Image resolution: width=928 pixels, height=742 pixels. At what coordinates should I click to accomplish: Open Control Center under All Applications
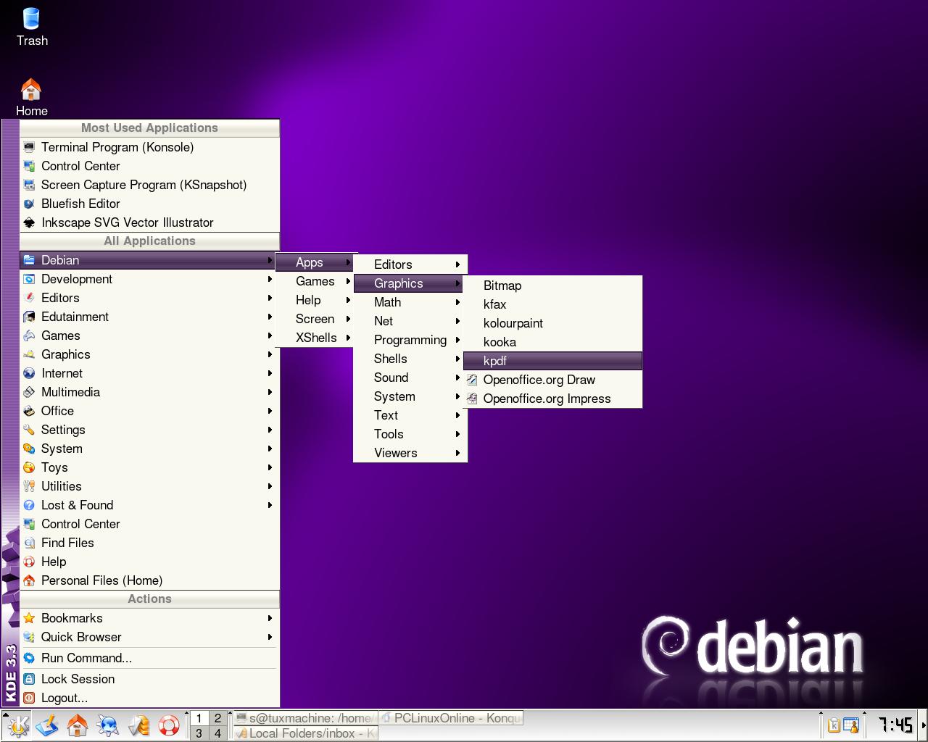[x=149, y=524]
